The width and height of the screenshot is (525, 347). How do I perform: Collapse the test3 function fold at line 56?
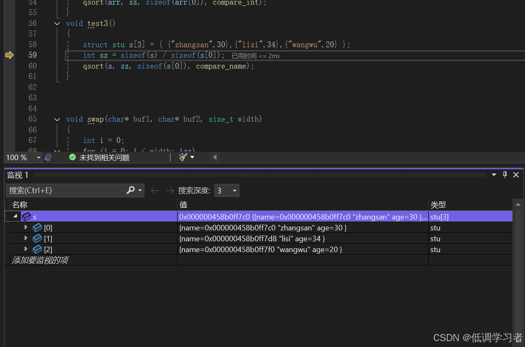tap(57, 23)
